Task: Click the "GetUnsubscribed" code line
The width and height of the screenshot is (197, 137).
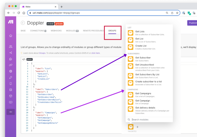Action: pos(47,97)
